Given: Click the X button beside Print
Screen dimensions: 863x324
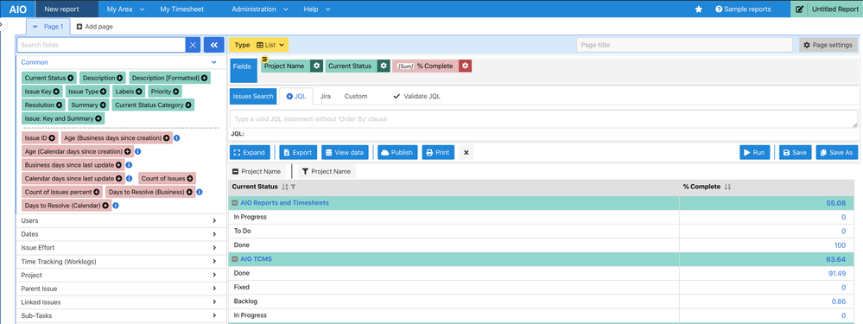Looking at the screenshot, I should click(x=466, y=152).
